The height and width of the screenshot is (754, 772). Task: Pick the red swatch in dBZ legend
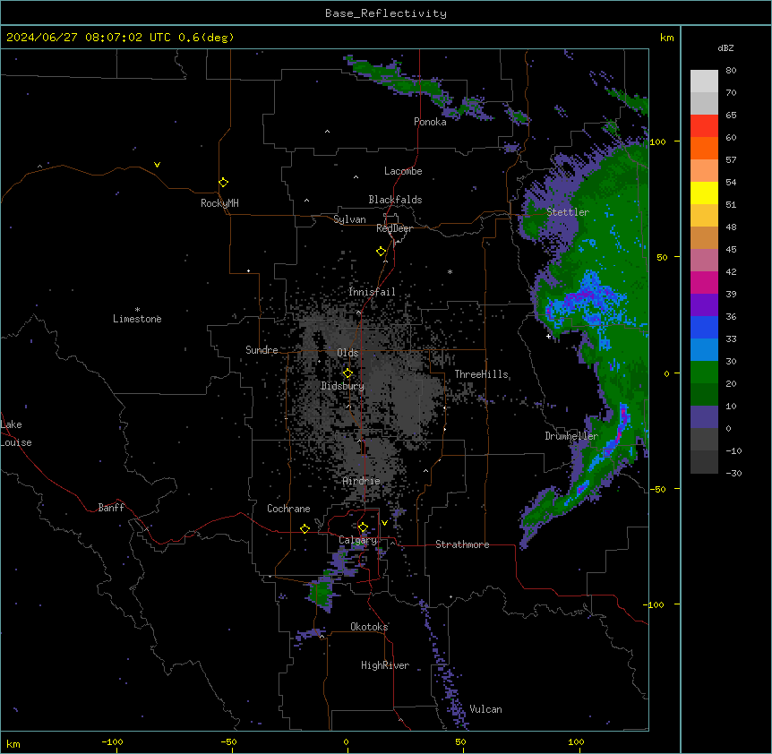coord(704,125)
